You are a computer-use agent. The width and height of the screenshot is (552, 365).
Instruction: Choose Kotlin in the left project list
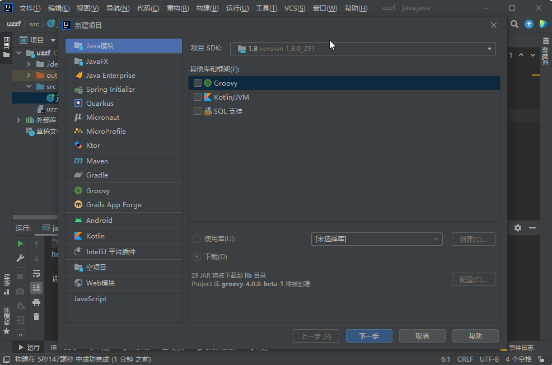(x=124, y=236)
